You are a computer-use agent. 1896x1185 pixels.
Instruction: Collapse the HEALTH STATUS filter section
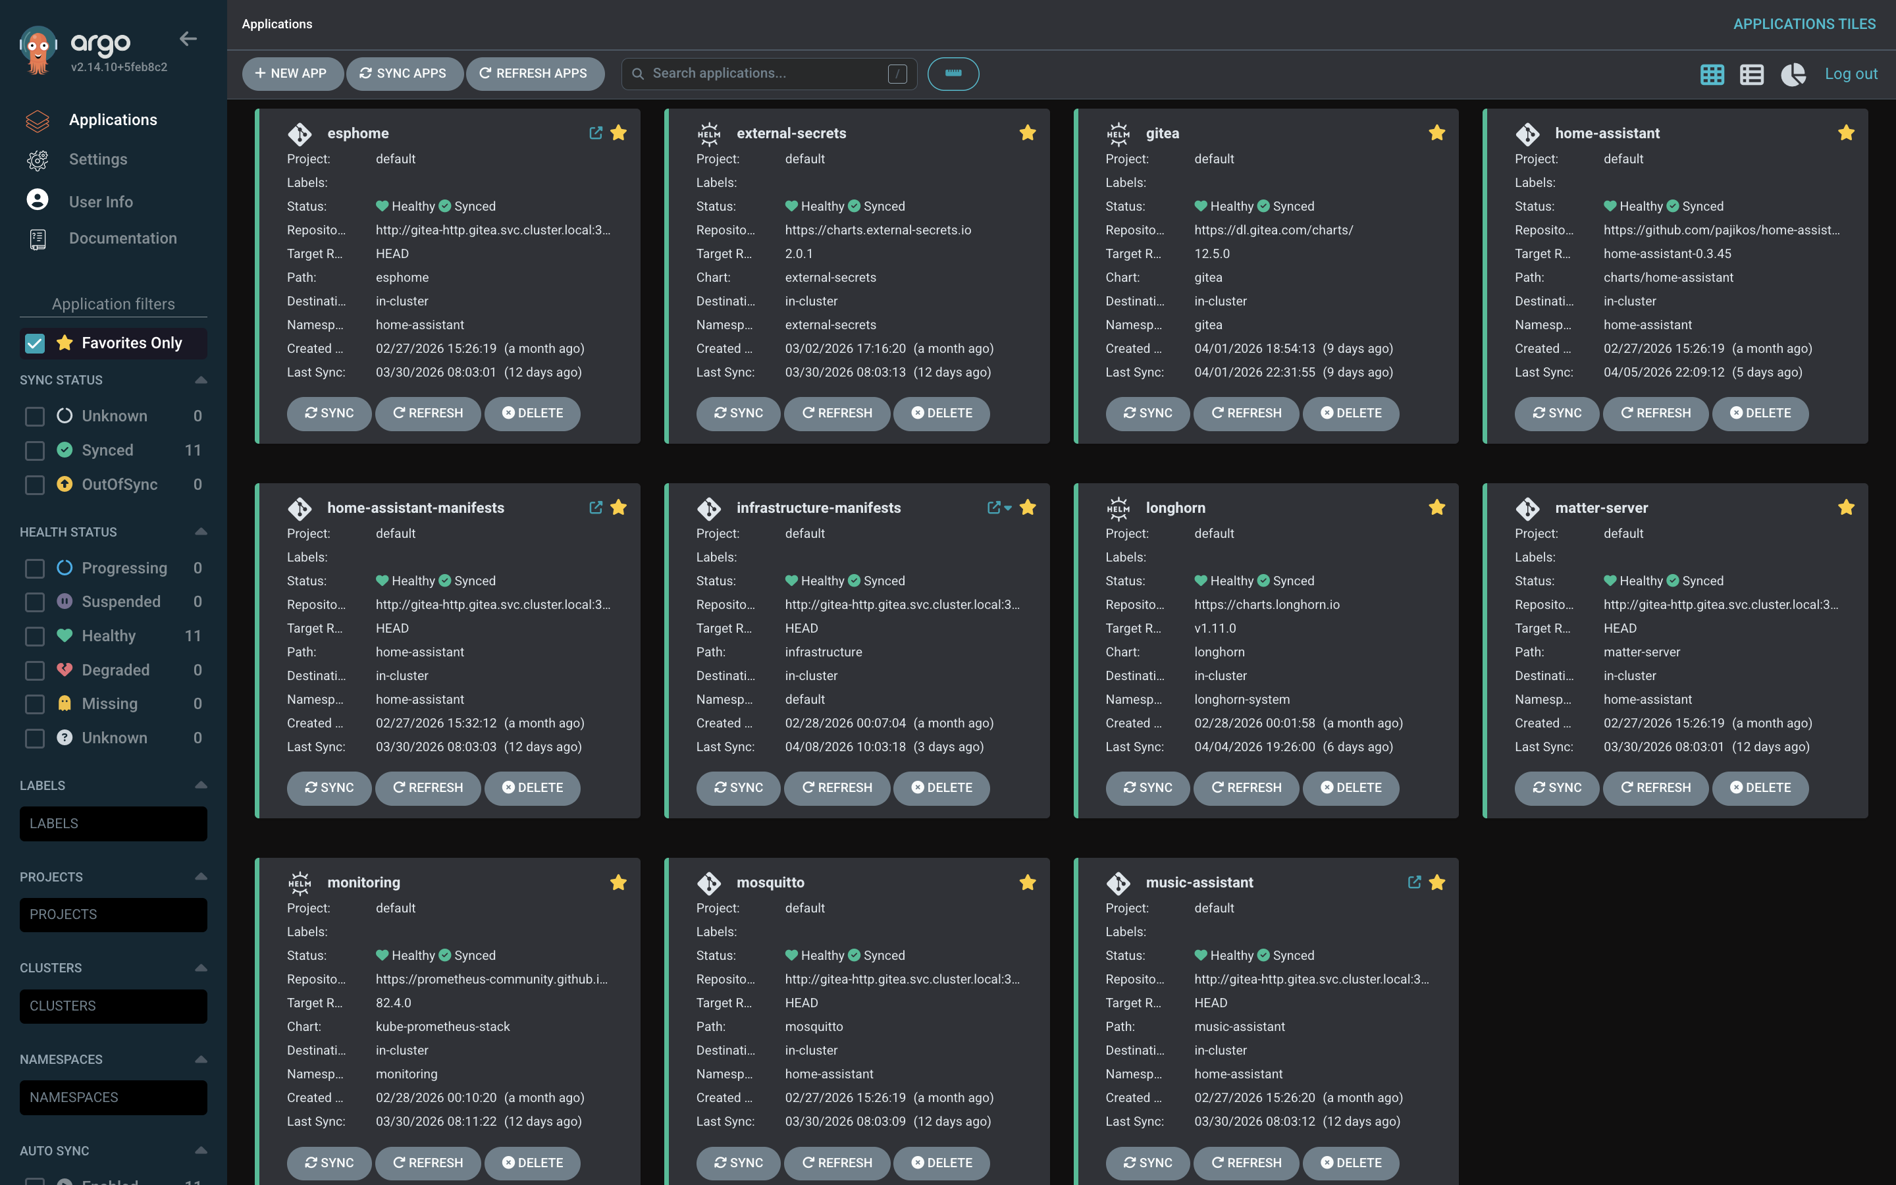(201, 532)
